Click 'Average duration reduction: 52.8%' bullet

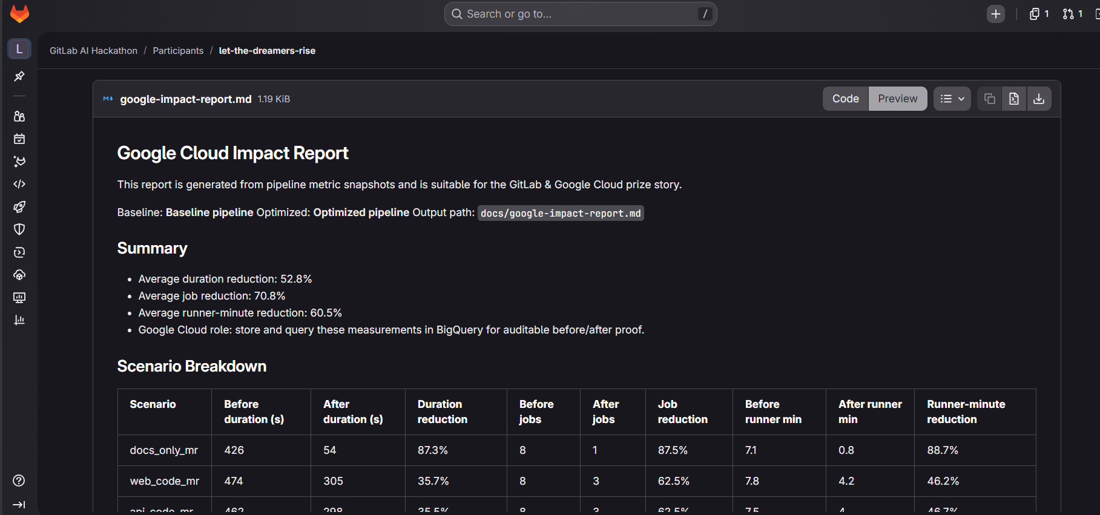click(225, 279)
